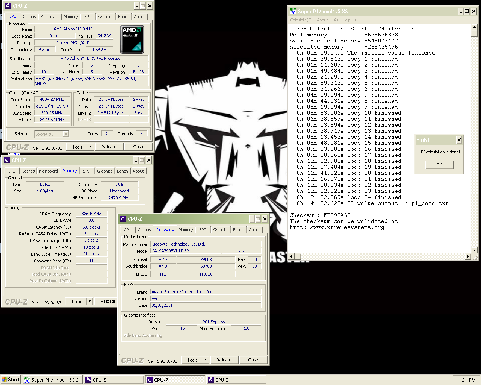Maximize the Super PI window

[x=467, y=11]
